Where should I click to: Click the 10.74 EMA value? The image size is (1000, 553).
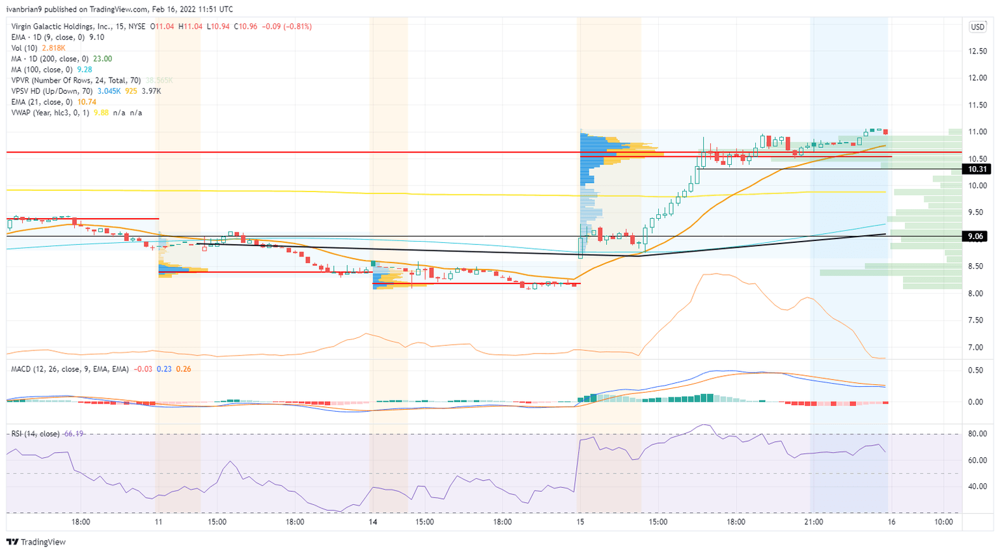pyautogui.click(x=87, y=102)
